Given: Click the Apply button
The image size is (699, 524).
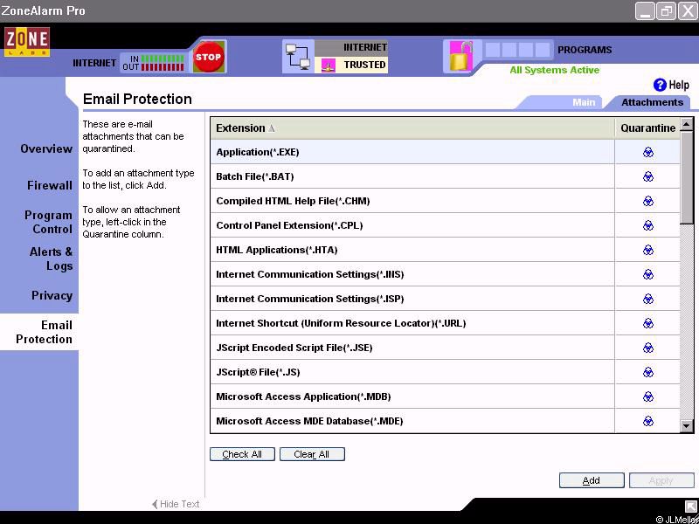Looking at the screenshot, I should pyautogui.click(x=661, y=480).
